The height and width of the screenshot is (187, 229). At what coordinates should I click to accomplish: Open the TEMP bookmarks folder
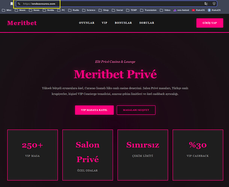131,10
